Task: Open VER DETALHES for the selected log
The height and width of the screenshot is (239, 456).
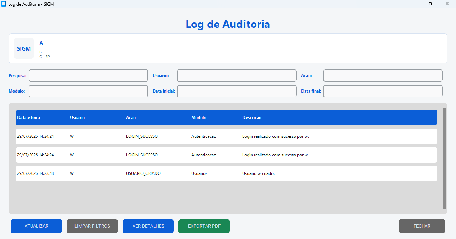Action: point(148,226)
